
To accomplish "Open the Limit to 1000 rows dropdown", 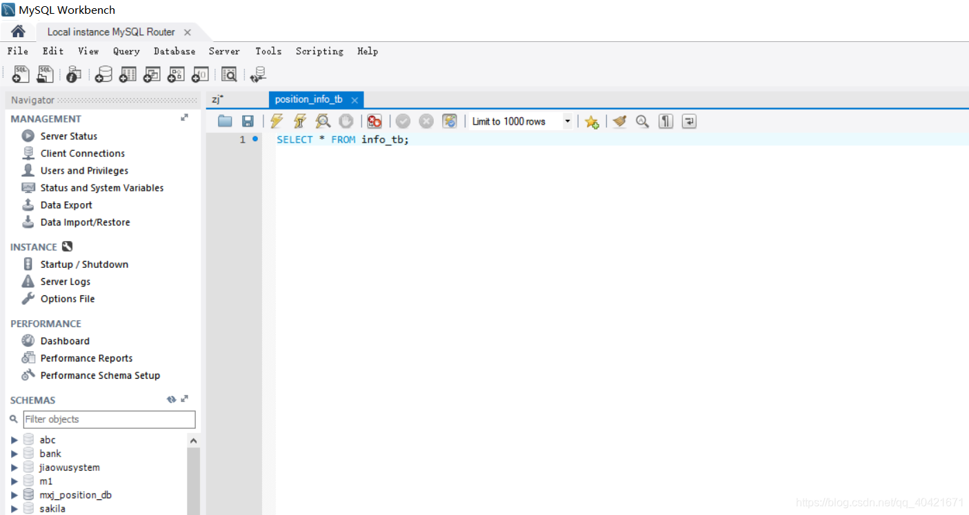I will point(567,121).
